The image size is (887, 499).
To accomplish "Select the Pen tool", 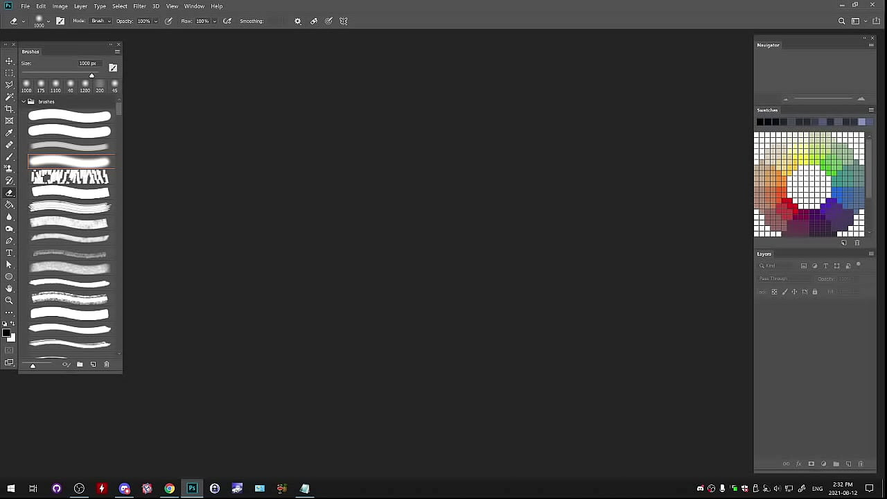I will 9,241.
